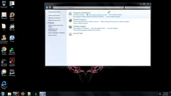Click How to install a program
Viewport: 171px width, 96px height.
[x=113, y=17]
